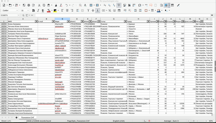Click English (USA) language in status bar
The image size is (216, 123).
(x=118, y=121)
